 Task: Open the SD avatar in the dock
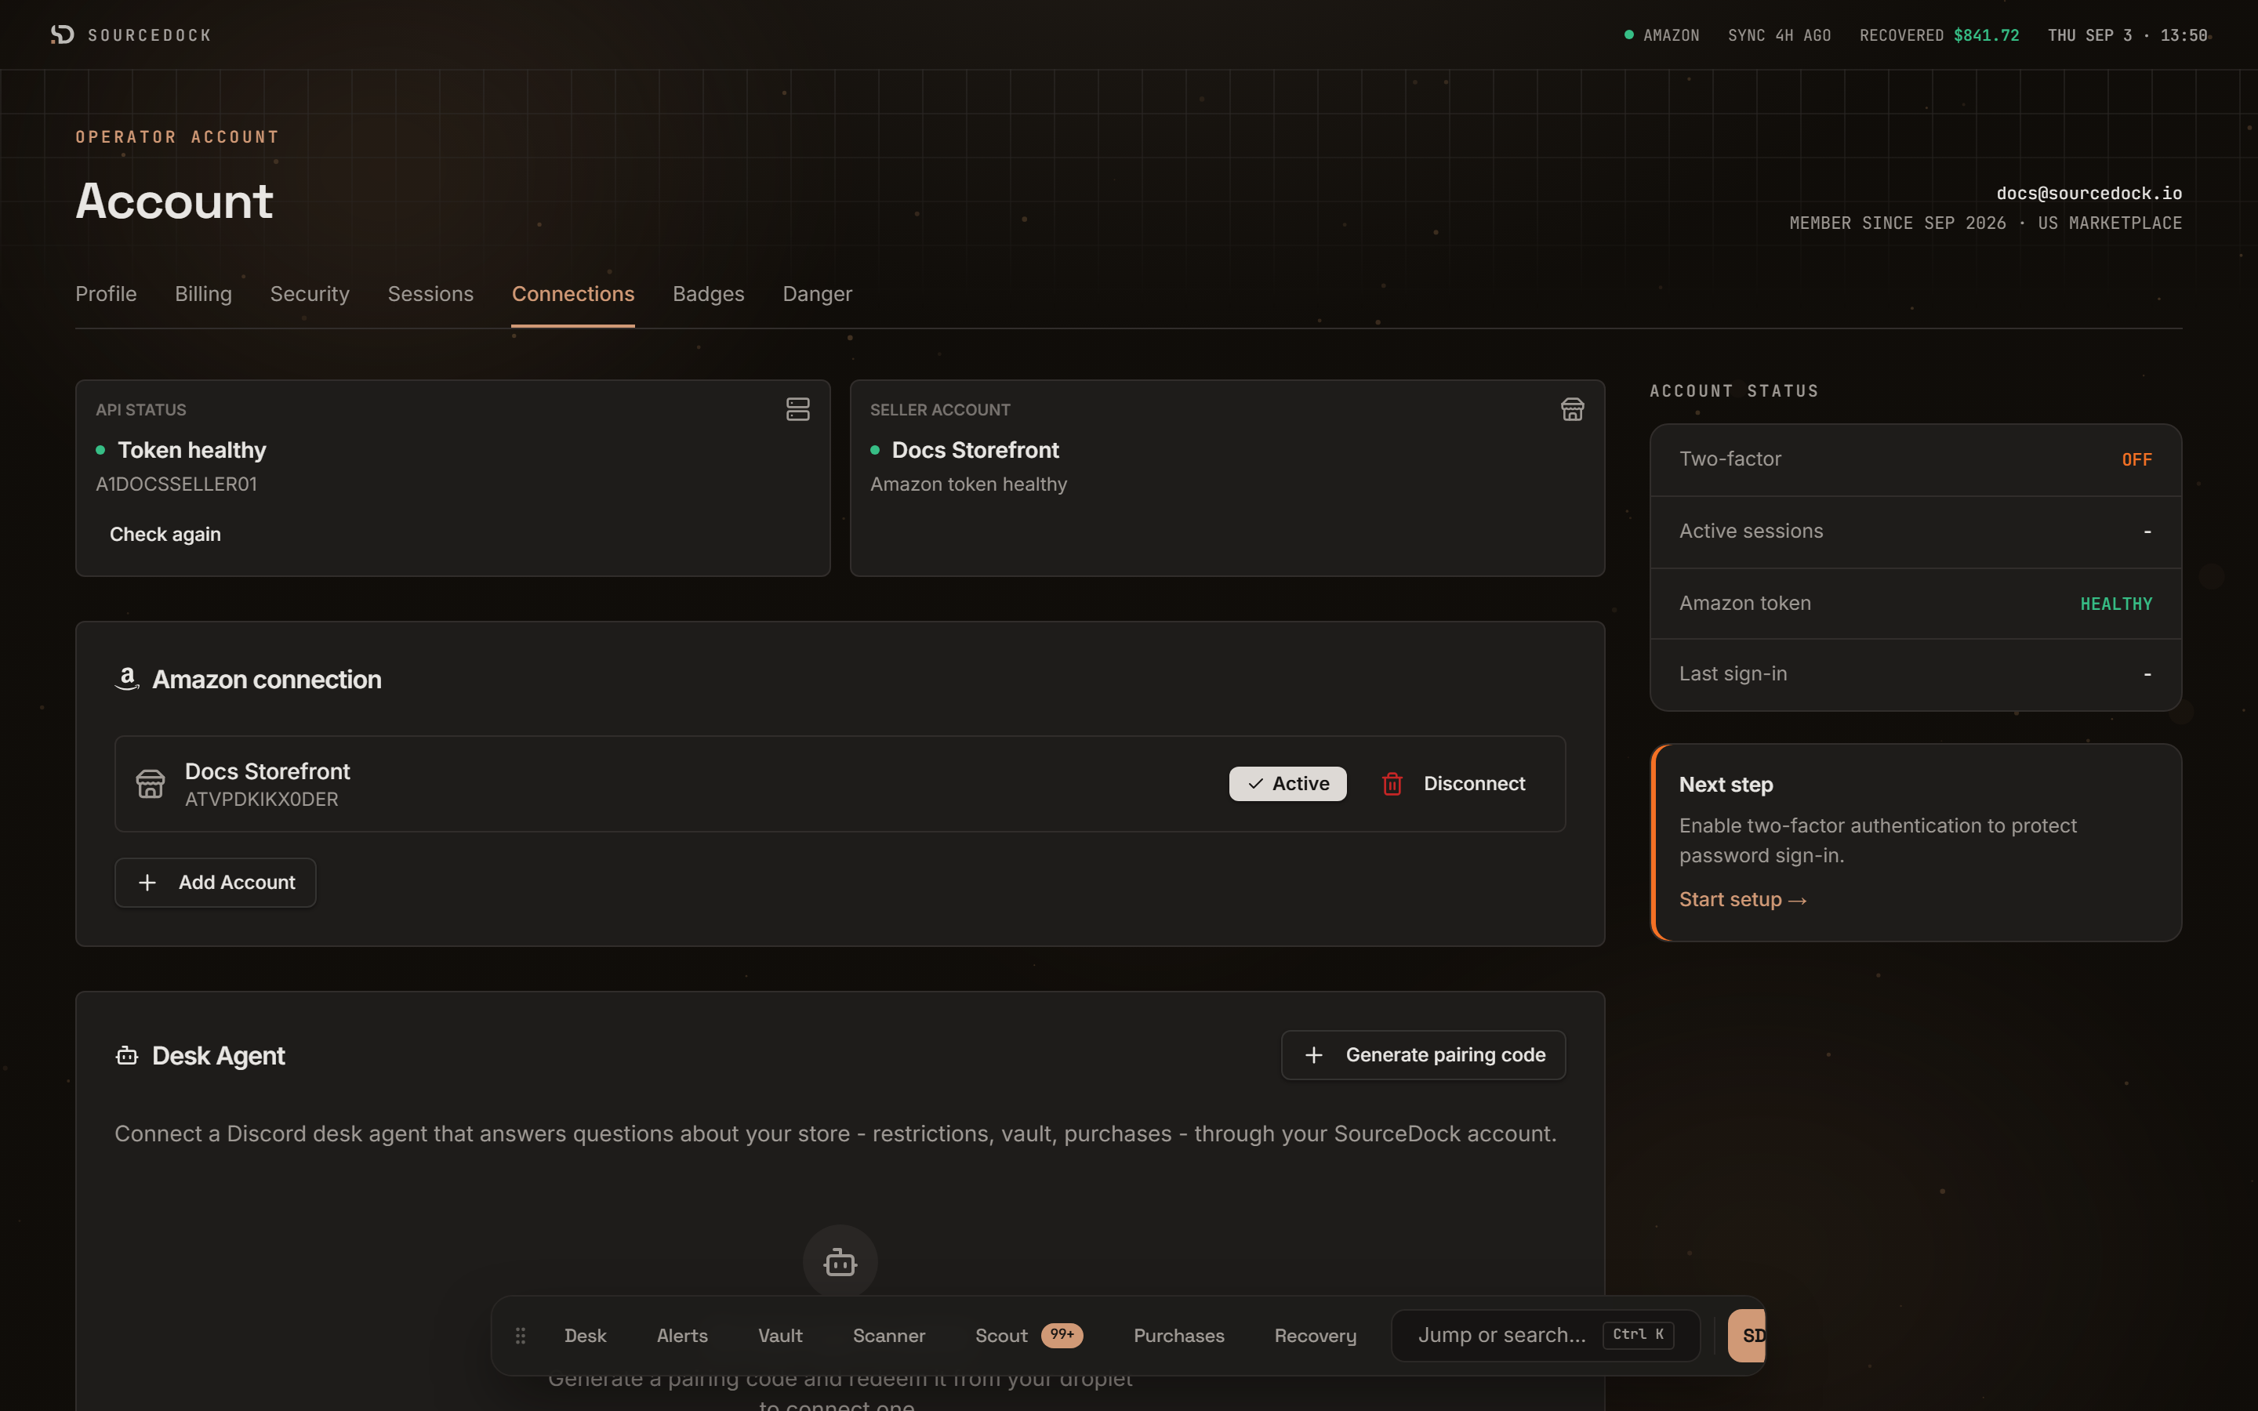(x=1748, y=1336)
